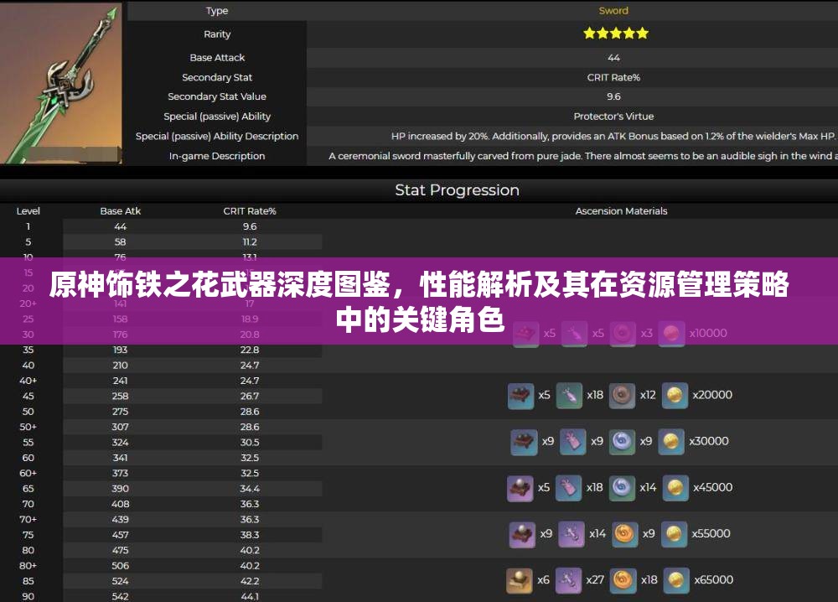Click the domain material icon in the x55000 row
The height and width of the screenshot is (602, 838).
point(522,535)
